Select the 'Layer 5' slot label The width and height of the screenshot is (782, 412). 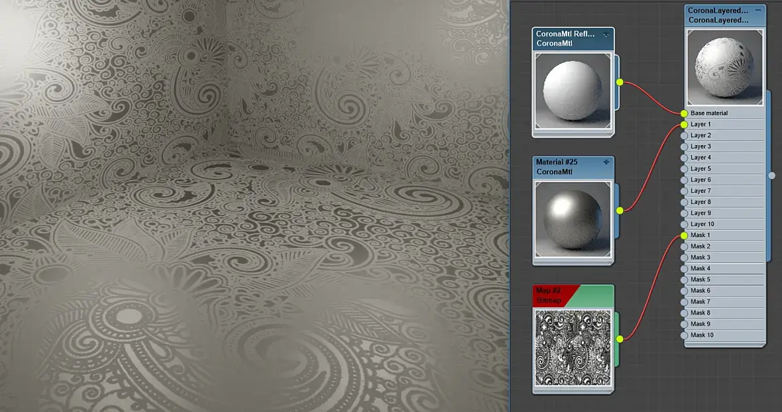coord(700,169)
